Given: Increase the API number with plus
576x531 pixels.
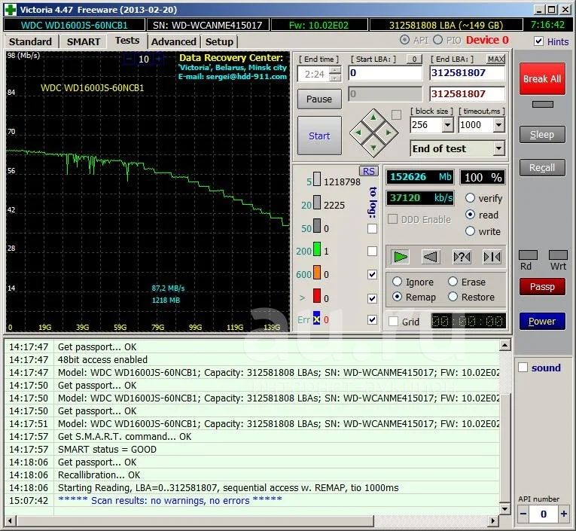Looking at the screenshot, I should tap(563, 514).
